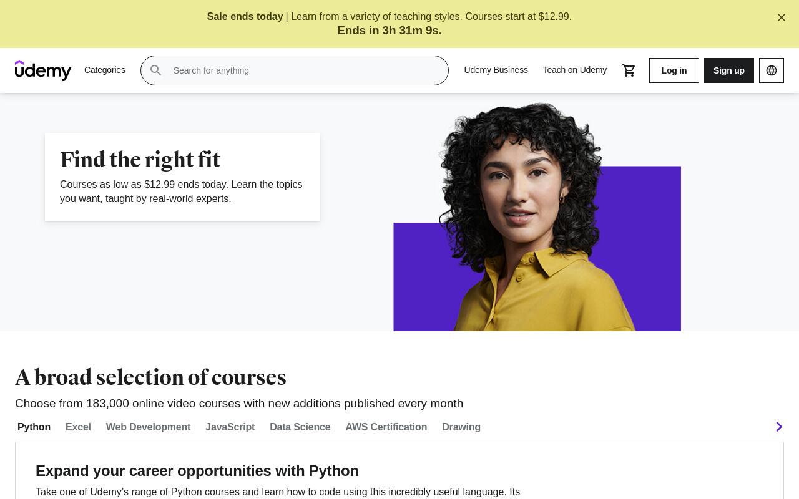Click the hero image of woman

537,216
